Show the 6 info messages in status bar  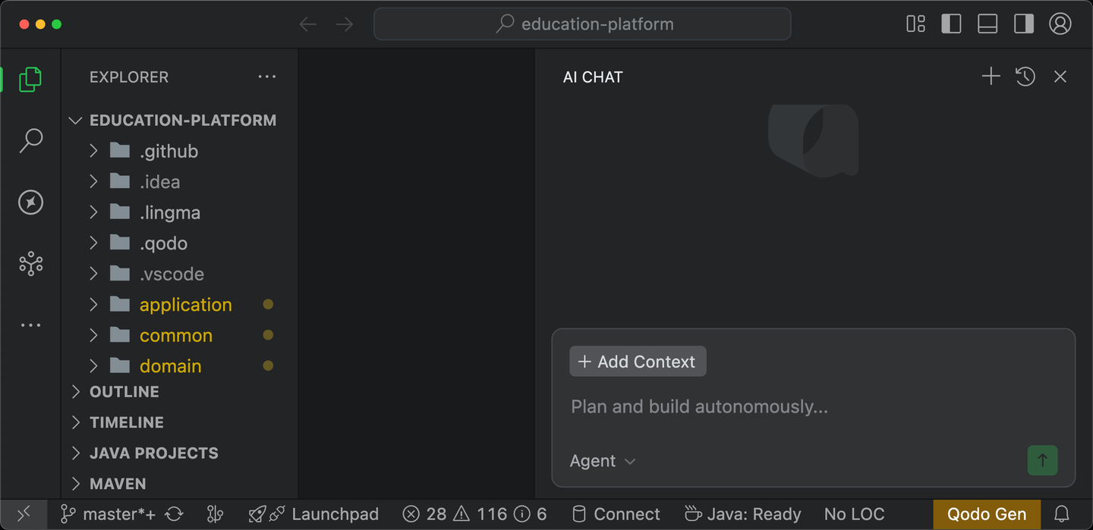click(x=531, y=514)
